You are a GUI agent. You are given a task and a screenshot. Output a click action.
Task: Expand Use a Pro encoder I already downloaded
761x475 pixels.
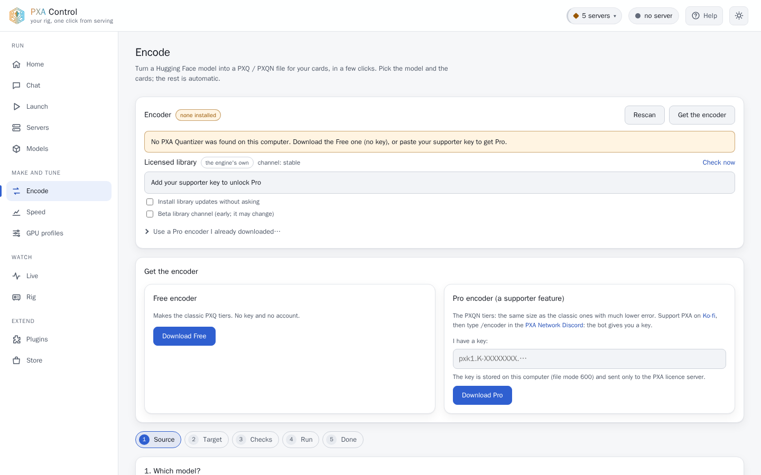[x=212, y=232]
